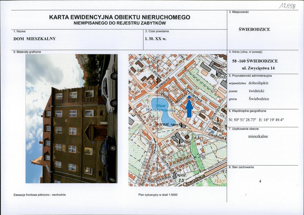Screen dimensions: 304x215
Task: Click the "warszt. rem." label on map
Action: click(167, 125)
